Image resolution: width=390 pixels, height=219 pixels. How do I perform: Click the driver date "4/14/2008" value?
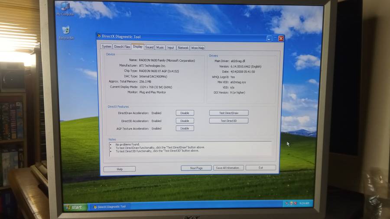pos(237,72)
